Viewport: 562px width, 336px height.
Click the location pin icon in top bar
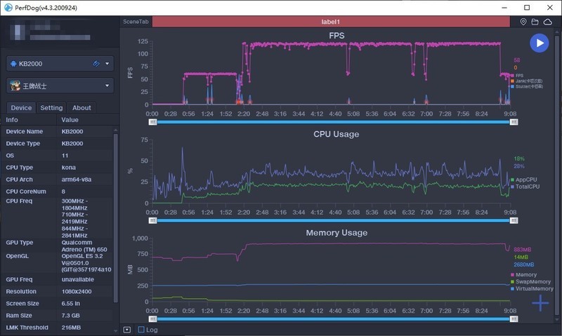pyautogui.click(x=523, y=22)
